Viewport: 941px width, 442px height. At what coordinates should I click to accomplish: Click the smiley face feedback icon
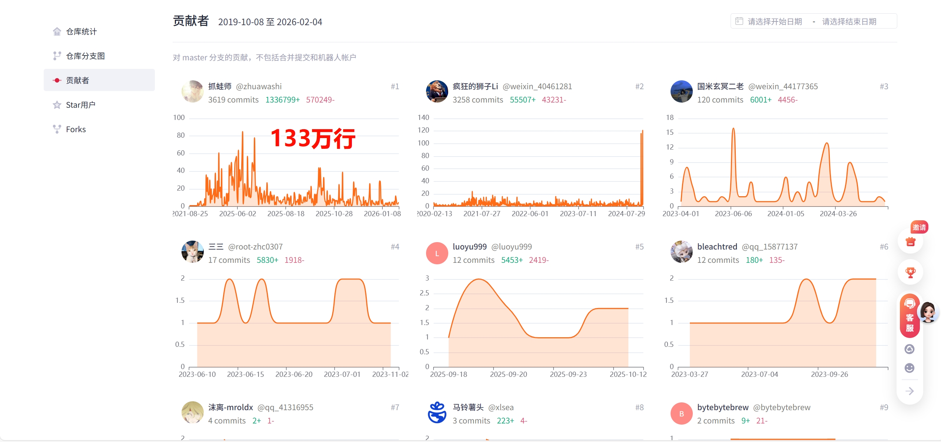pyautogui.click(x=910, y=368)
